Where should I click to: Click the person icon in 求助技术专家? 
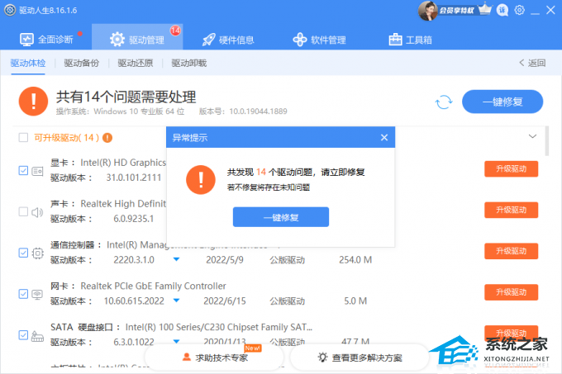187,357
